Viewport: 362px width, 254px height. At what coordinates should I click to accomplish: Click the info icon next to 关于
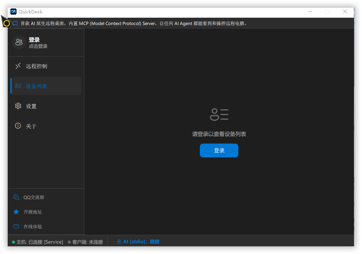(x=18, y=126)
